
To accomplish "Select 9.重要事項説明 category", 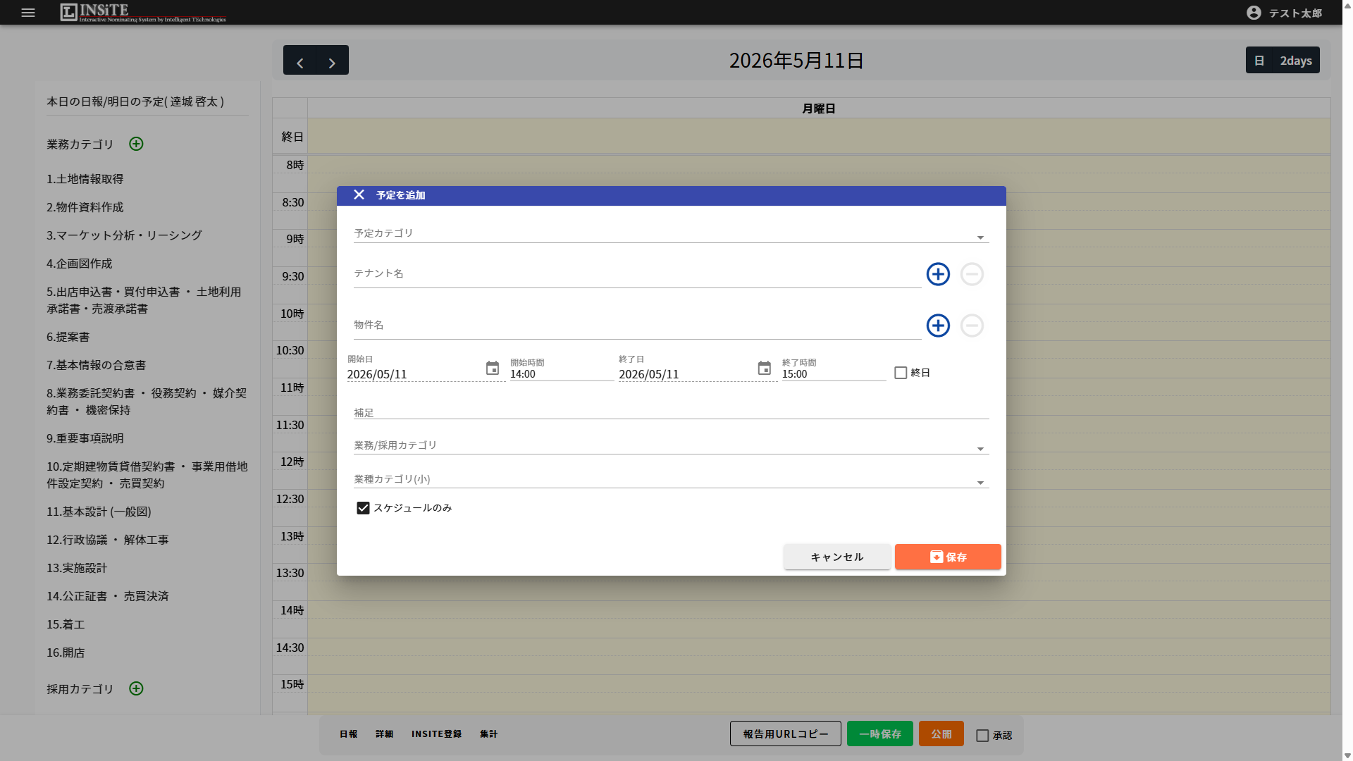I will [85, 438].
